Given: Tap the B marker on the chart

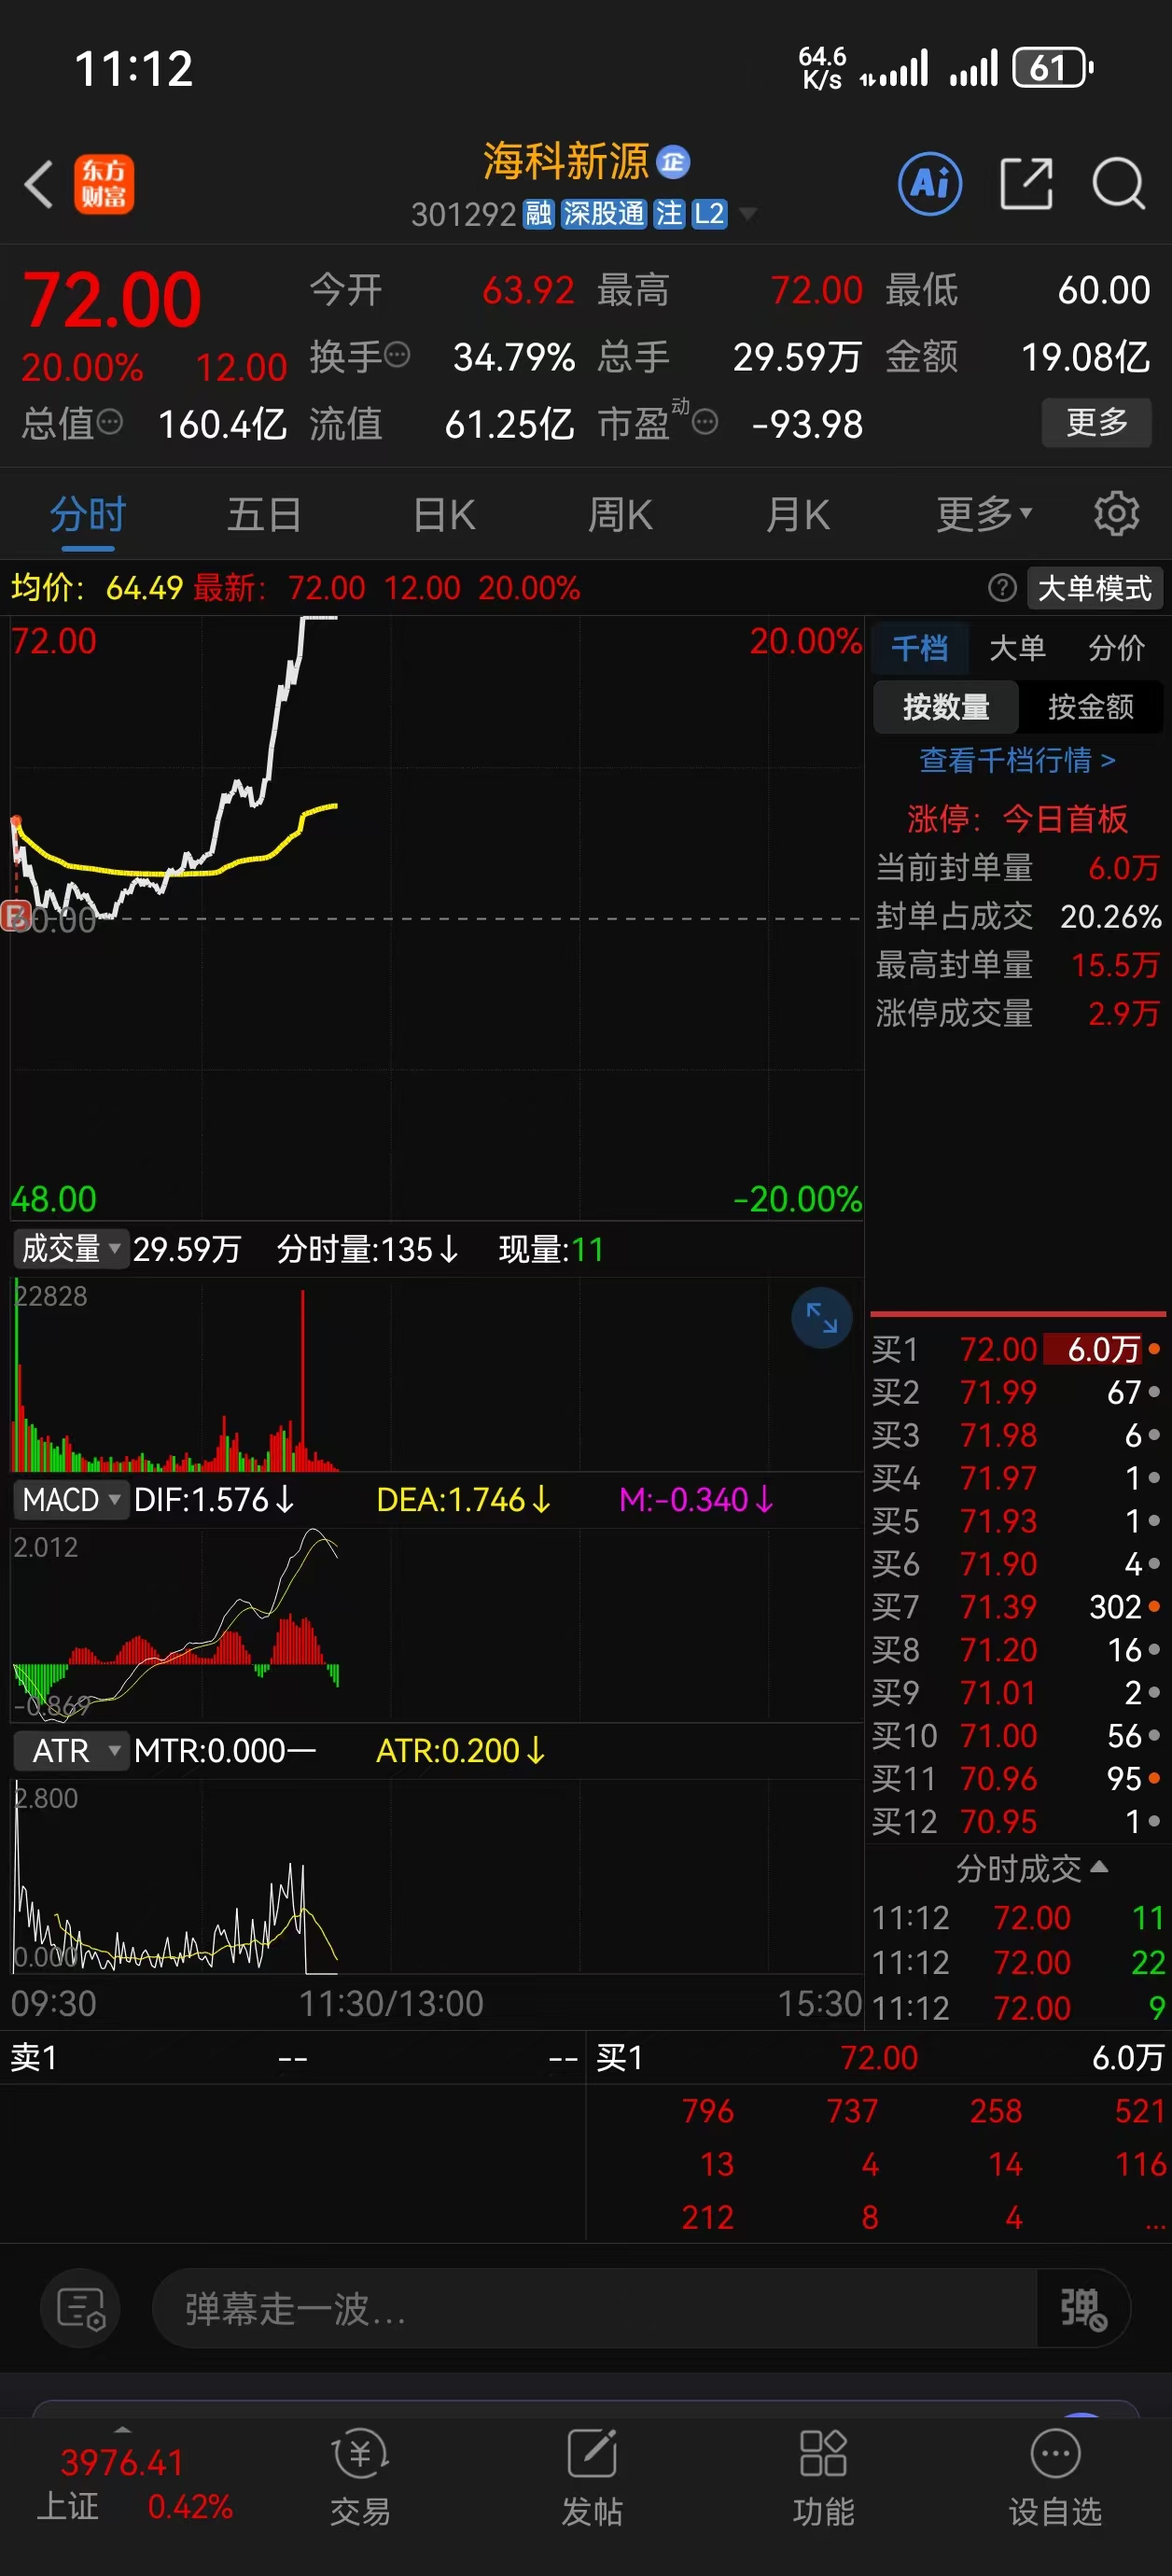Looking at the screenshot, I should (16, 915).
